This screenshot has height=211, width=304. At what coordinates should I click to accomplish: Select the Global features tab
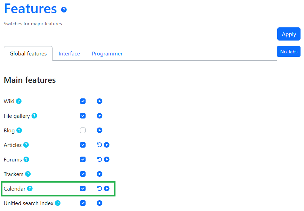point(28,54)
